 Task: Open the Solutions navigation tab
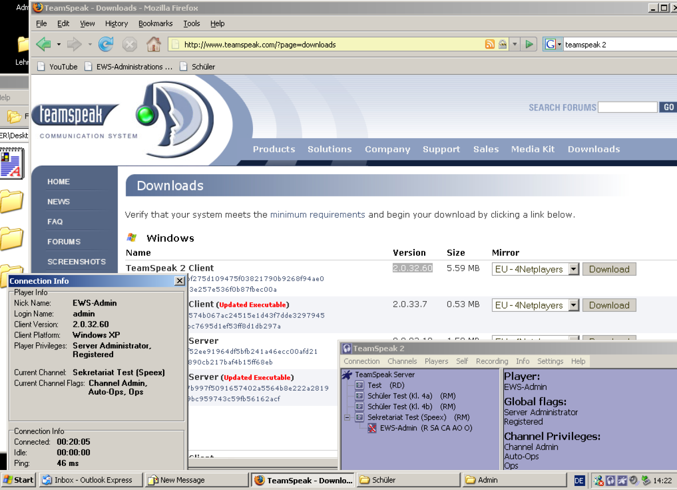330,149
